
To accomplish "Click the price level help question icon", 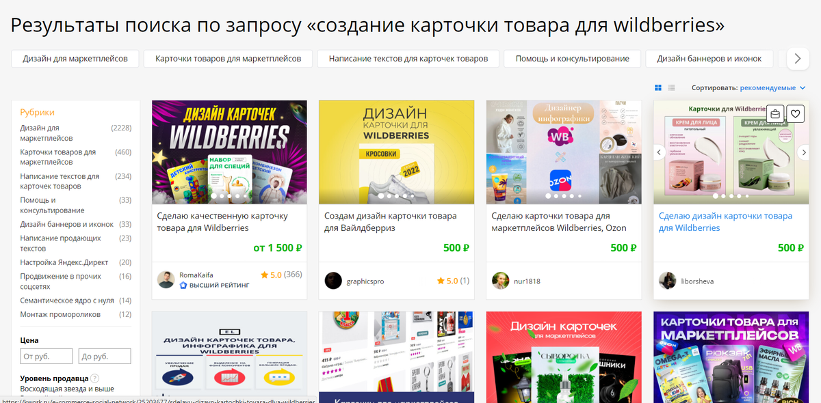I will point(95,378).
